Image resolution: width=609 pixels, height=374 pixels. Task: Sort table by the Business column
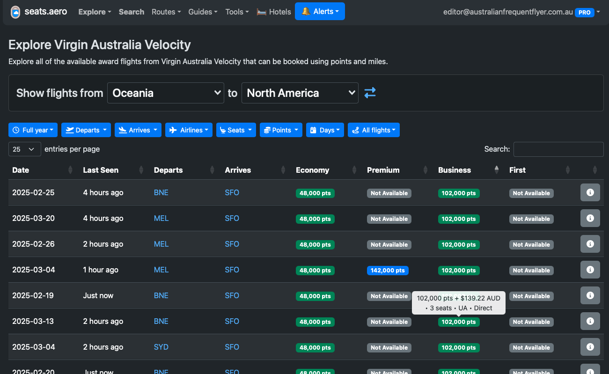[x=470, y=170]
